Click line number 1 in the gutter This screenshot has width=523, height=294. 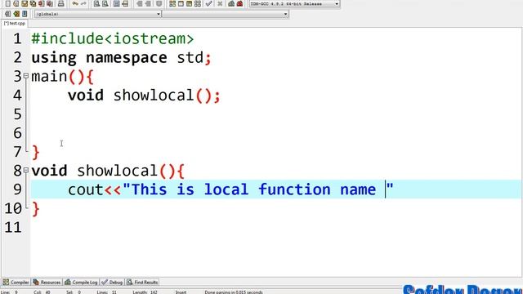pyautogui.click(x=18, y=38)
